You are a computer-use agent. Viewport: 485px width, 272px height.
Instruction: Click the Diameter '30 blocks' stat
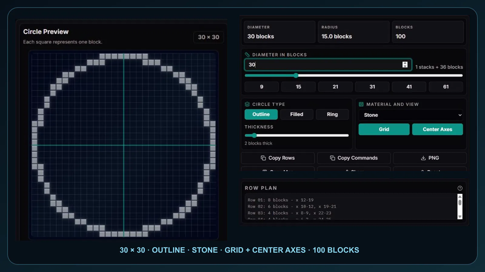point(279,32)
